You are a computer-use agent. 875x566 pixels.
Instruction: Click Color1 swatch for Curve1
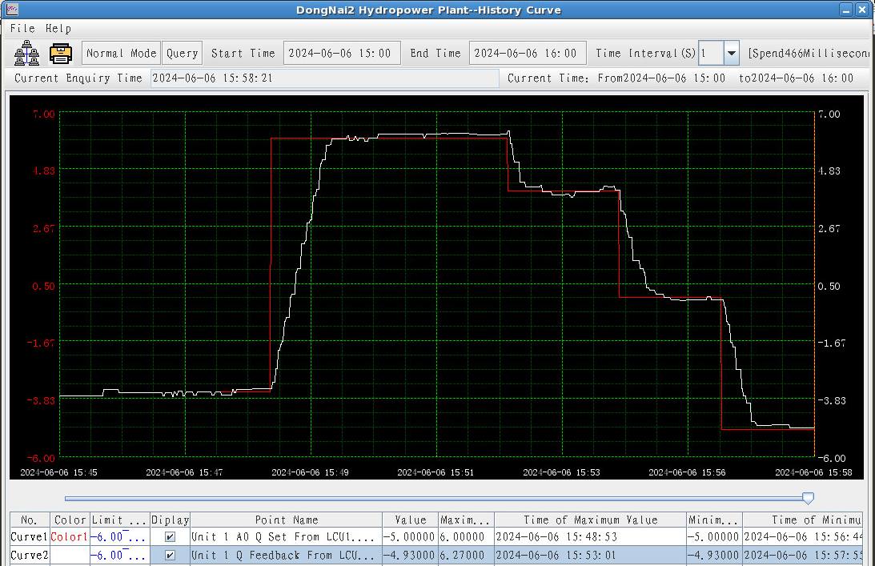[x=70, y=537]
